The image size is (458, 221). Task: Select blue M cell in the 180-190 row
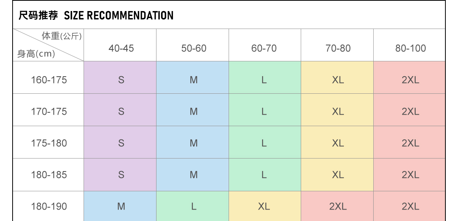click(121, 207)
